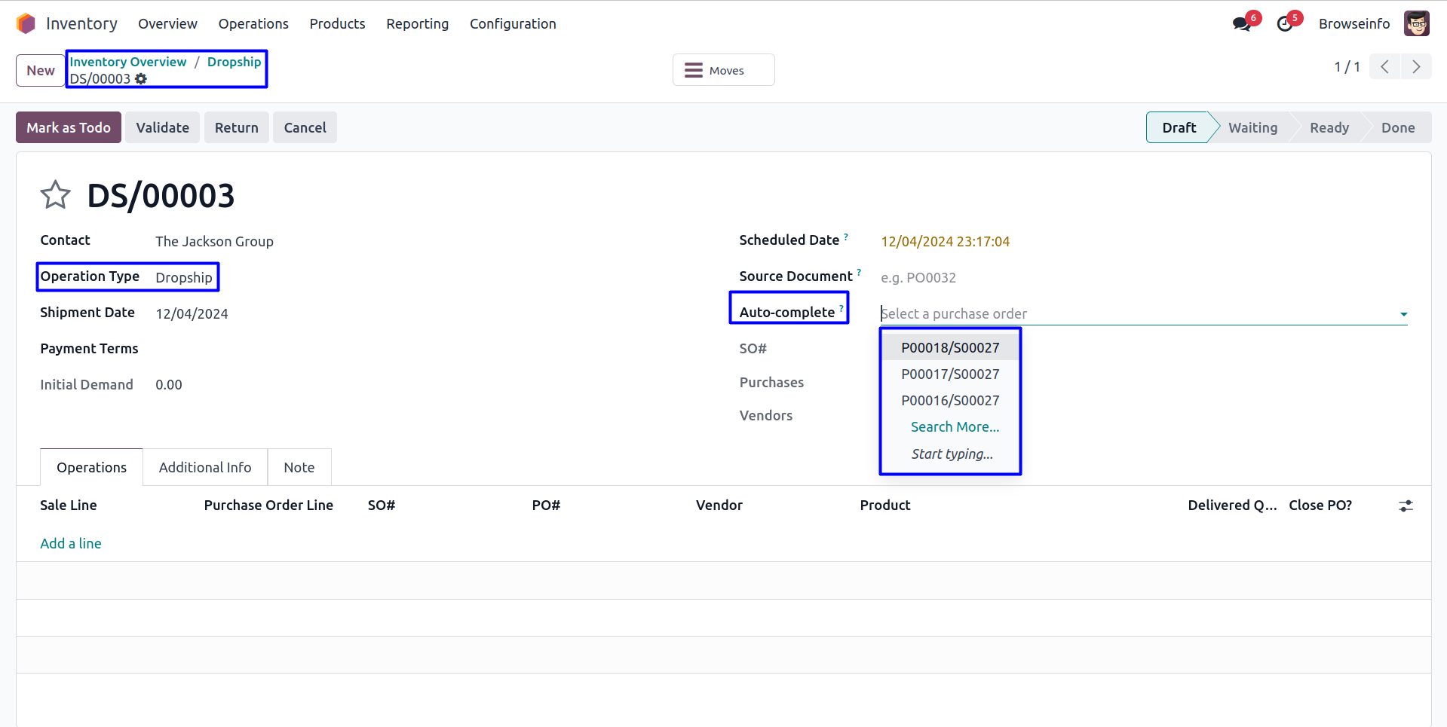1447x727 pixels.
Task: Open column options adjust icon
Action: pyautogui.click(x=1406, y=506)
